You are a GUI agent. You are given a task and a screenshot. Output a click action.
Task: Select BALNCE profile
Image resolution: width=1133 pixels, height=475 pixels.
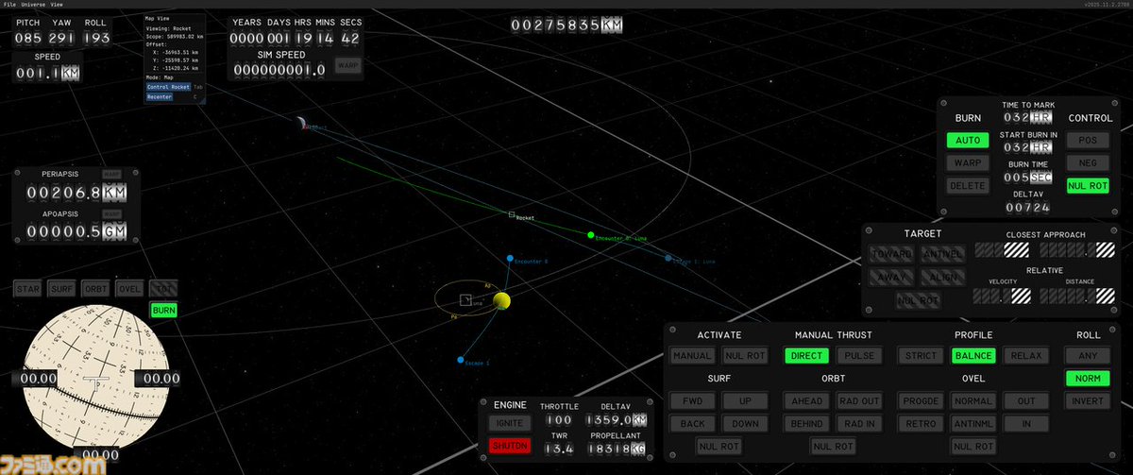tap(973, 356)
